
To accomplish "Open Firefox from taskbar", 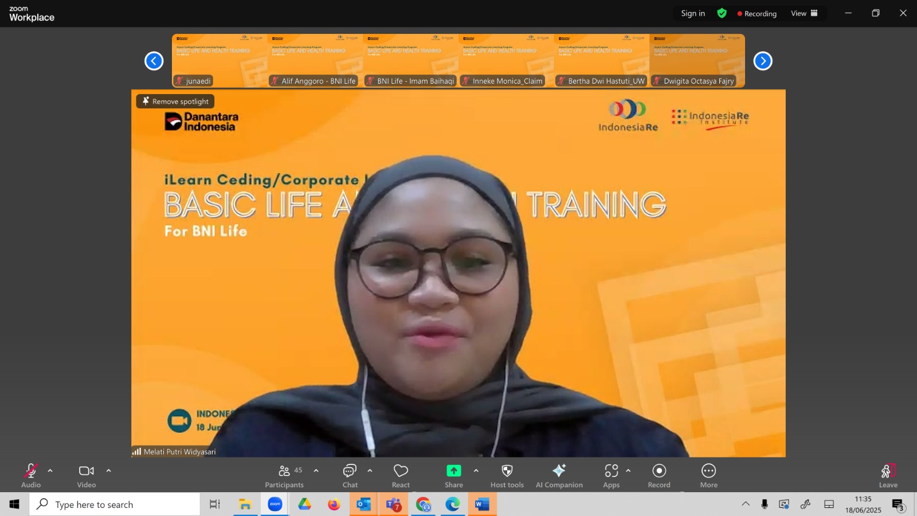I will pos(334,505).
